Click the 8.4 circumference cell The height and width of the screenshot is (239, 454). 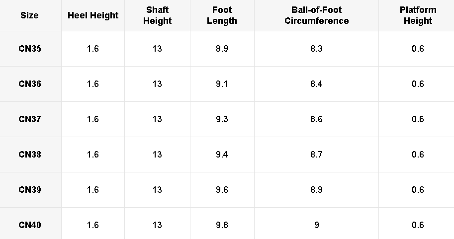[316, 84]
